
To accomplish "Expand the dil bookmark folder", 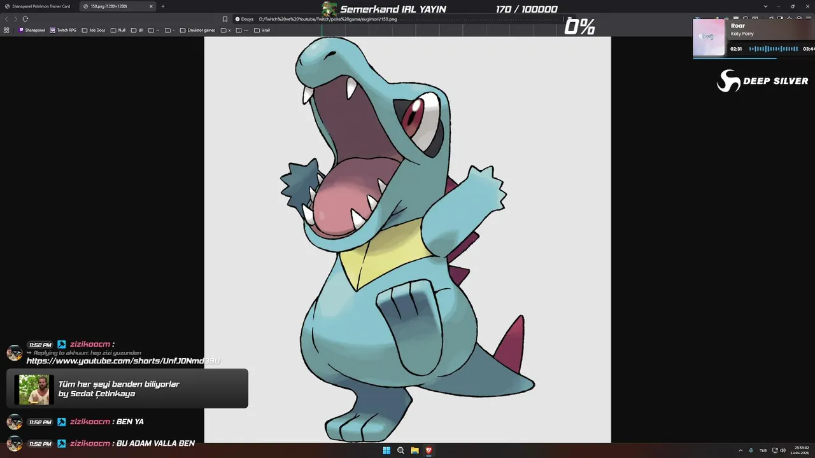I will (136, 30).
